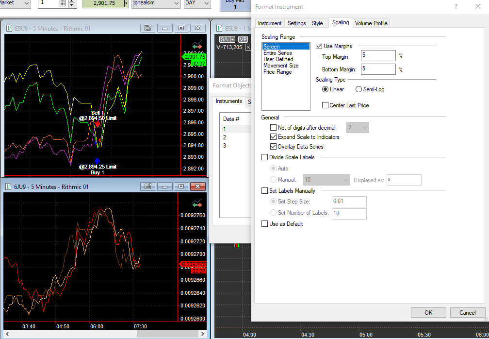Increase order quantity with up spinner arrow
Screen dimensions: 489x339
pos(72,1)
